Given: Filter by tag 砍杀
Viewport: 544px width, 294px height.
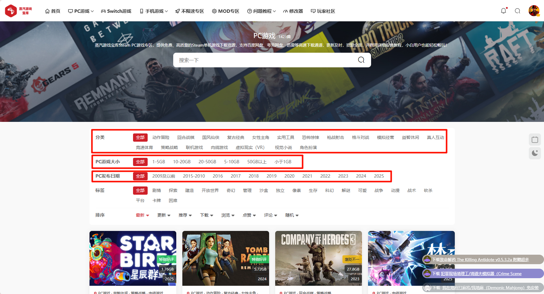Looking at the screenshot, I should pyautogui.click(x=428, y=190).
